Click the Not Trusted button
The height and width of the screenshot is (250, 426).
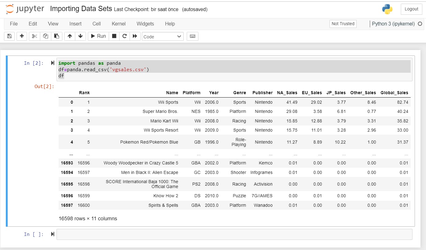[343, 24]
